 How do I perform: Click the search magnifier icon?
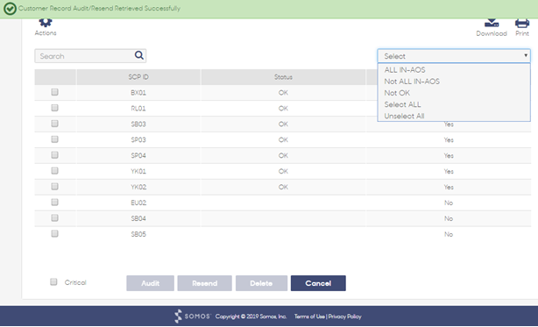click(x=139, y=55)
